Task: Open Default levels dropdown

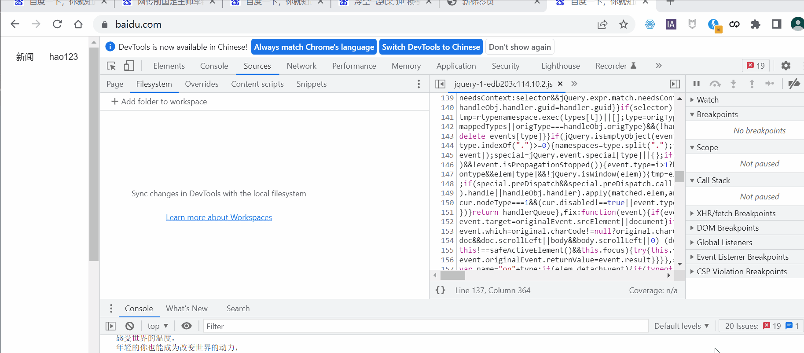Action: pos(682,326)
